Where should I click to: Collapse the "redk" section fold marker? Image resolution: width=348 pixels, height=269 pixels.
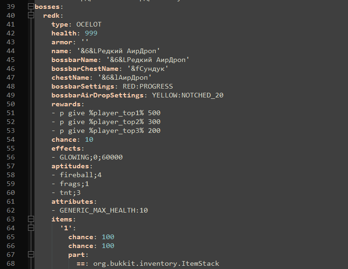(31, 16)
